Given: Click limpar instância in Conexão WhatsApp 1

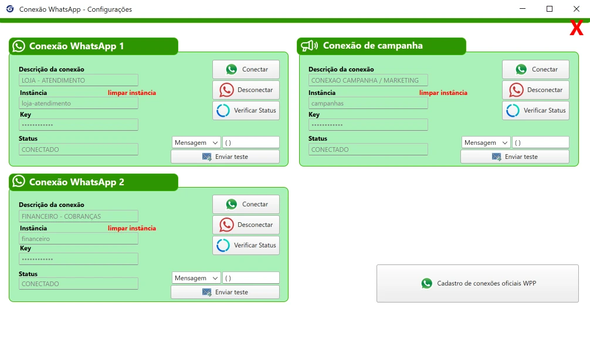Looking at the screenshot, I should pos(132,93).
